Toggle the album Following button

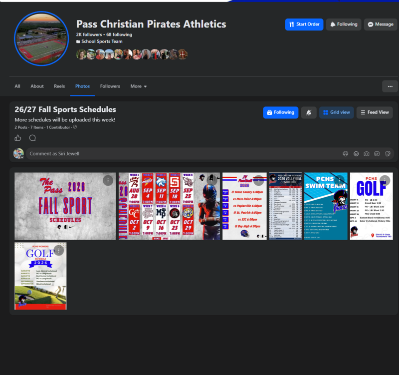(281, 112)
